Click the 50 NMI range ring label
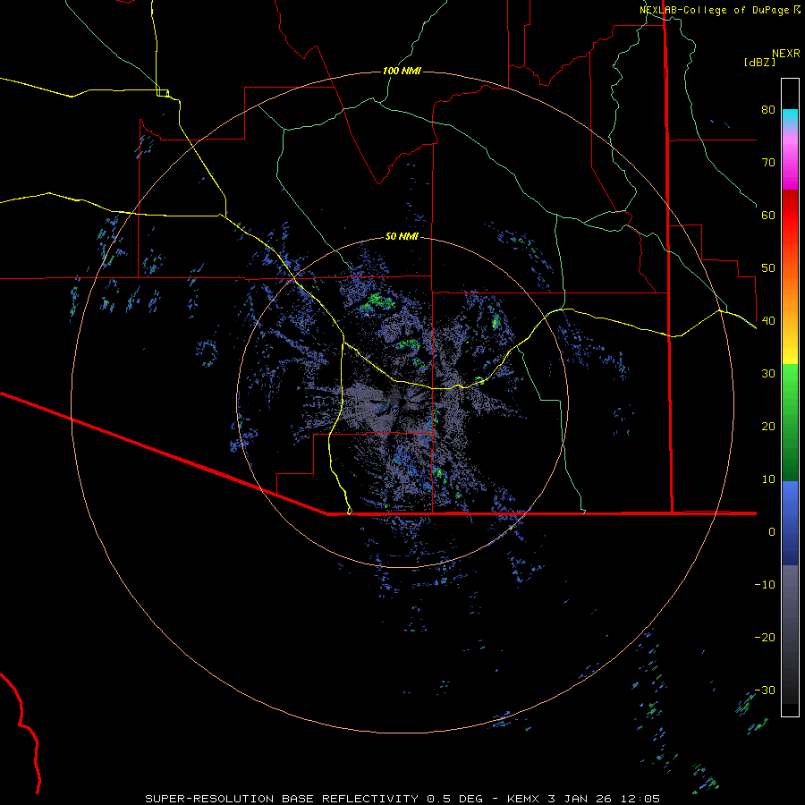 click(402, 237)
